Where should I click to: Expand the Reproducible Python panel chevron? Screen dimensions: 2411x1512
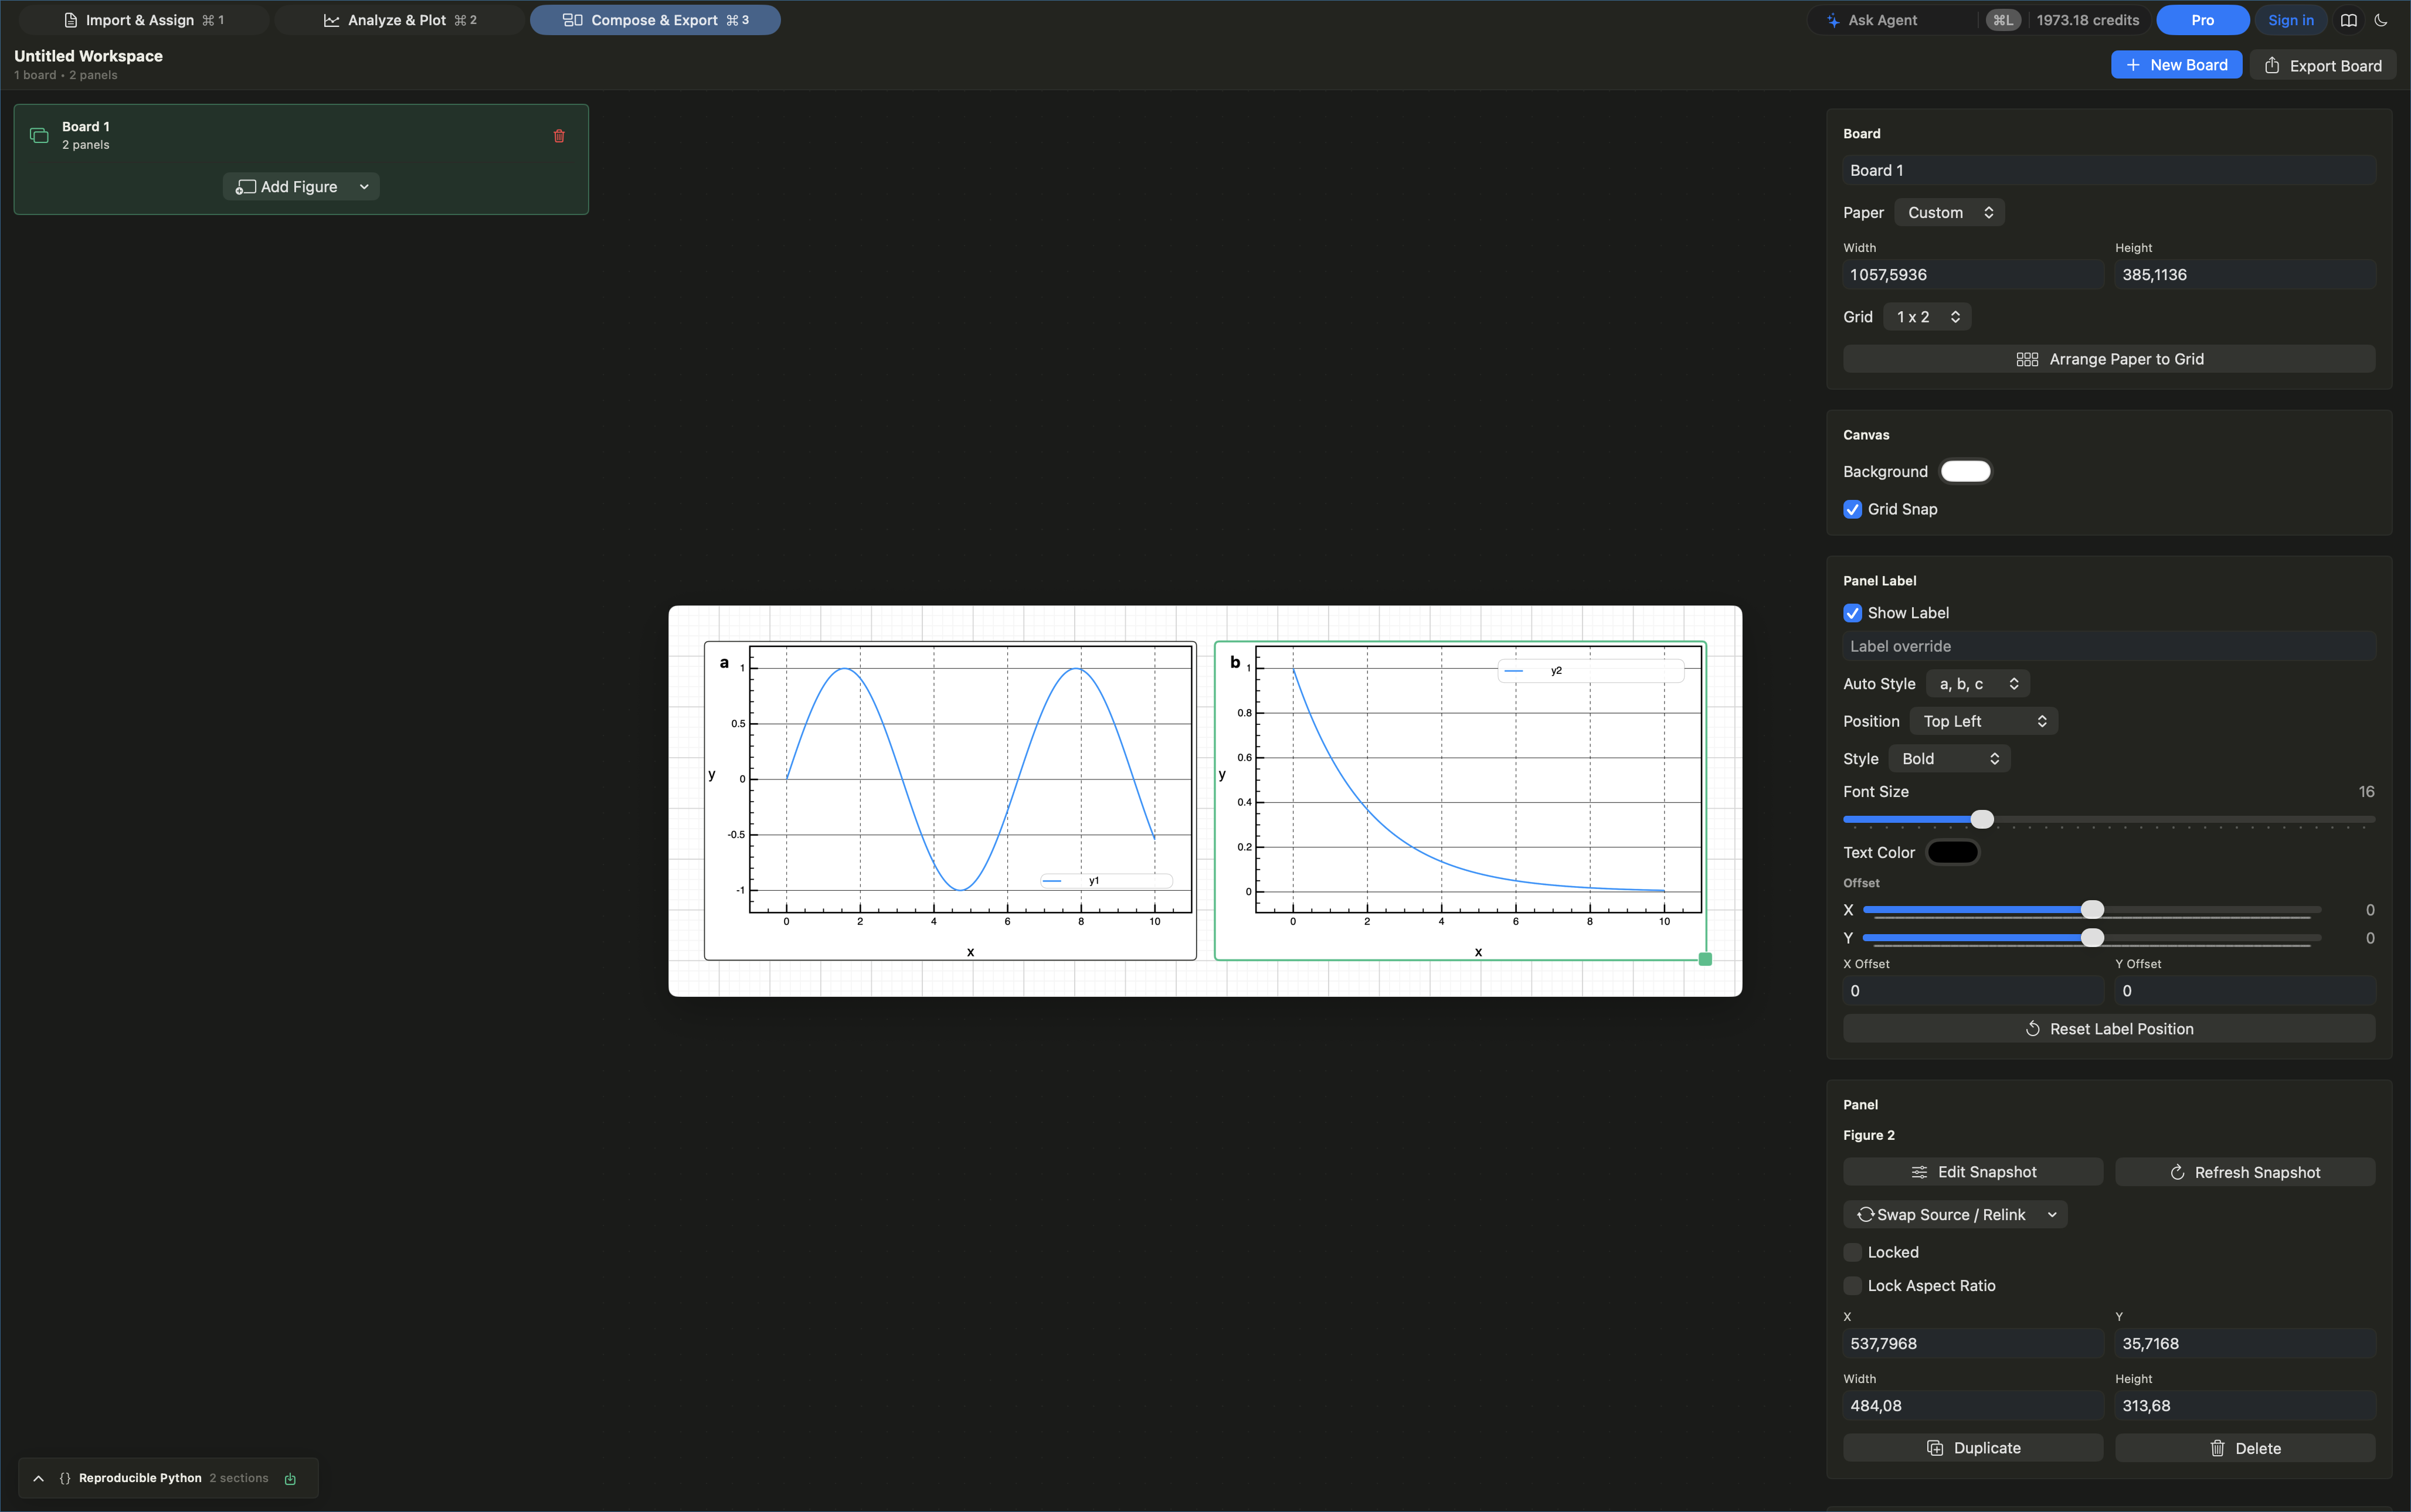pyautogui.click(x=38, y=1478)
